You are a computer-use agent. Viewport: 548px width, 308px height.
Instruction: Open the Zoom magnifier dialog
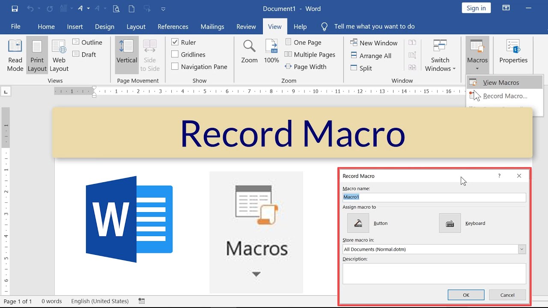(249, 51)
